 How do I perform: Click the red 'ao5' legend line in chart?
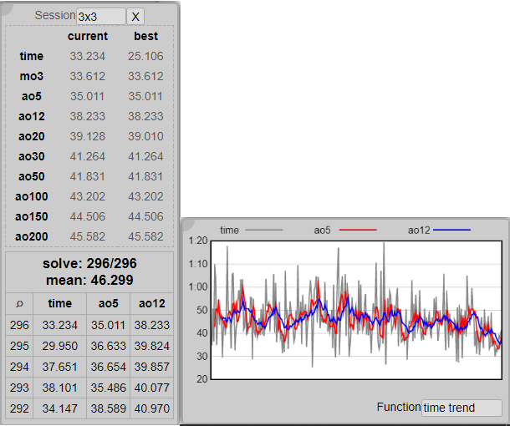pyautogui.click(x=358, y=230)
